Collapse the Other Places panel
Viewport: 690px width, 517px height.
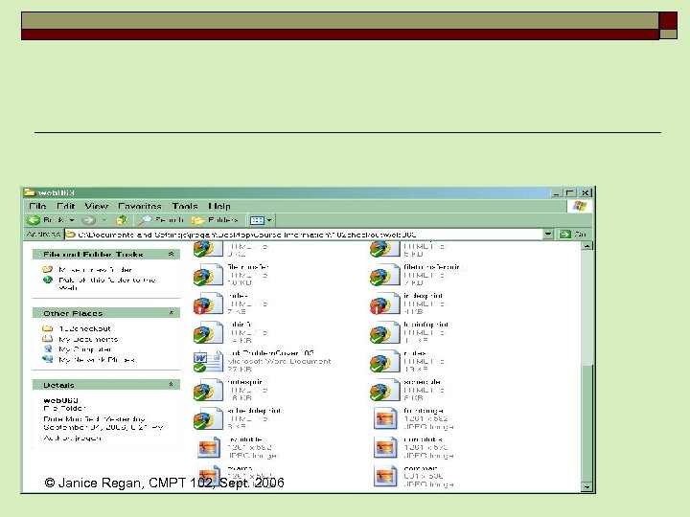tap(172, 313)
